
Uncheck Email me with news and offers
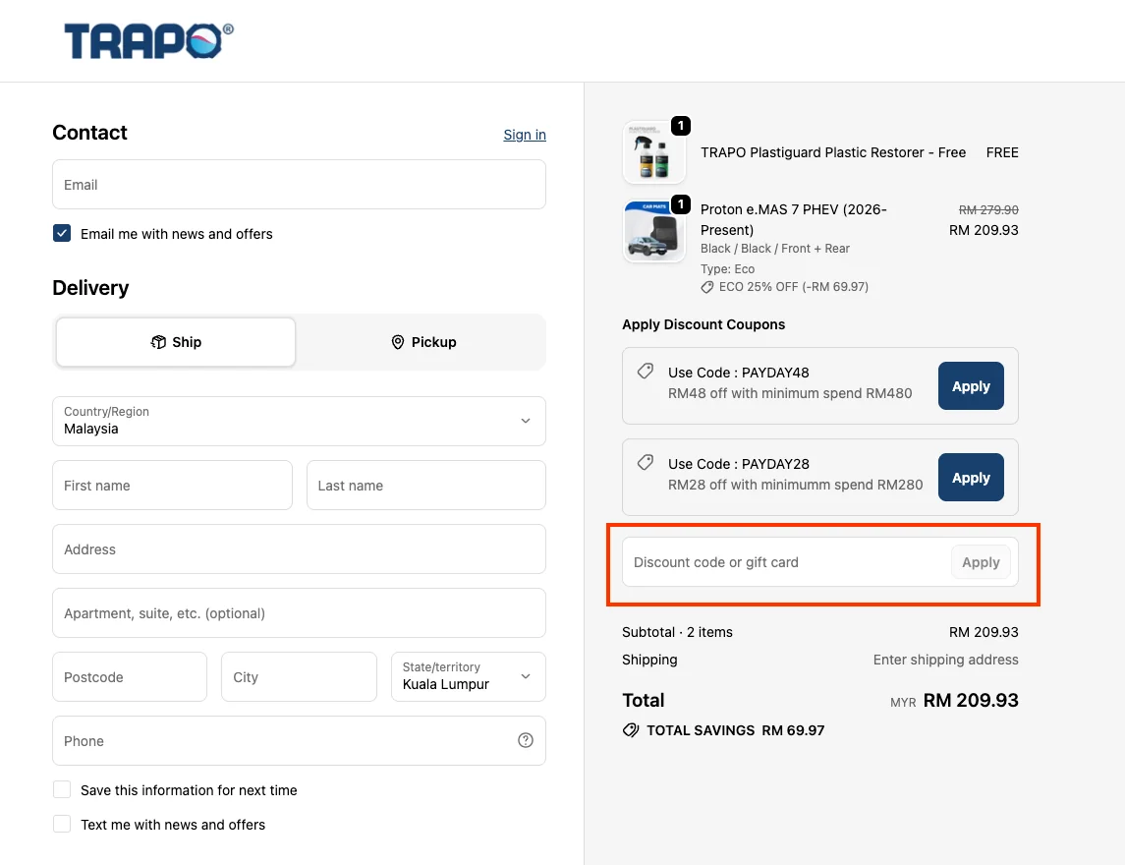click(62, 233)
